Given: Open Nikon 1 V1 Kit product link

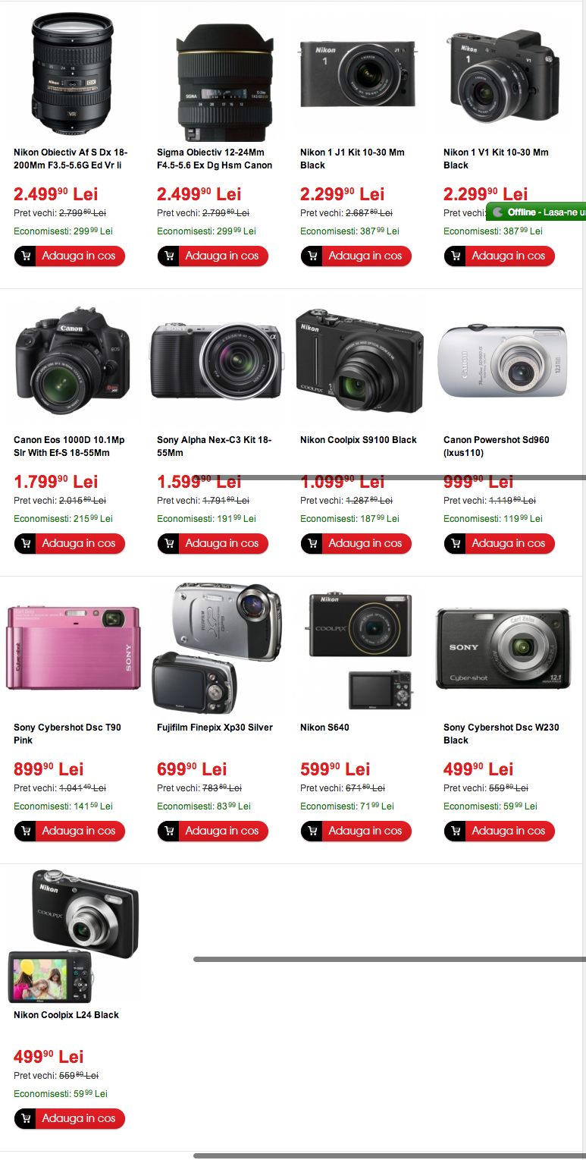Looking at the screenshot, I should click(x=496, y=159).
